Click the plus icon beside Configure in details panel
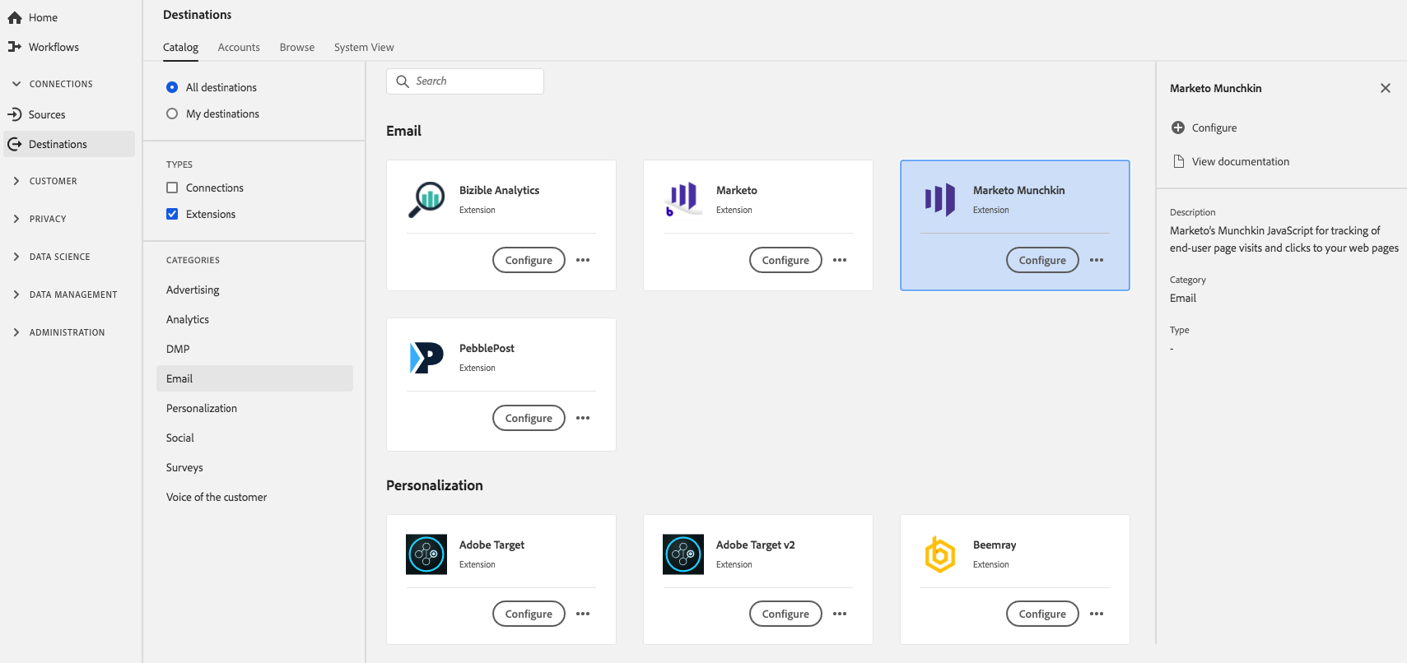This screenshot has height=663, width=1407. [x=1178, y=128]
